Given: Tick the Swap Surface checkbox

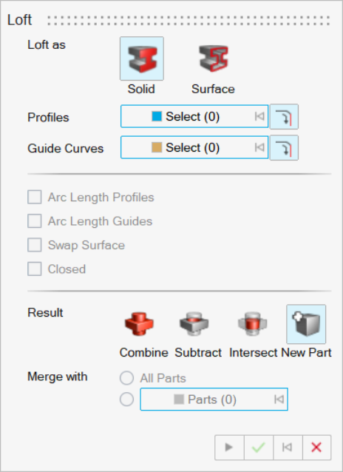Looking at the screenshot, I should [x=35, y=245].
